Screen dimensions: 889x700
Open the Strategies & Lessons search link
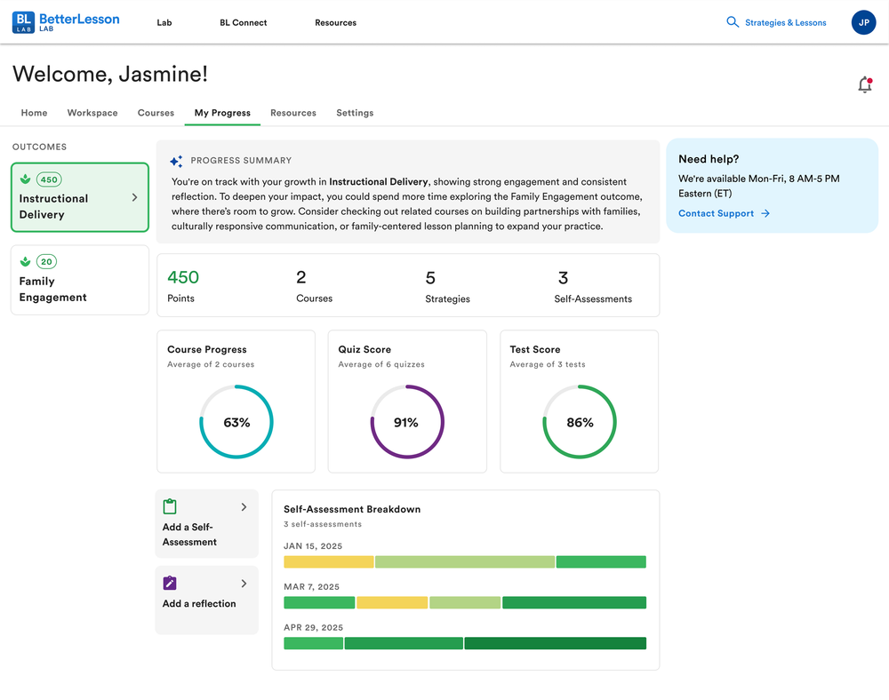785,23
